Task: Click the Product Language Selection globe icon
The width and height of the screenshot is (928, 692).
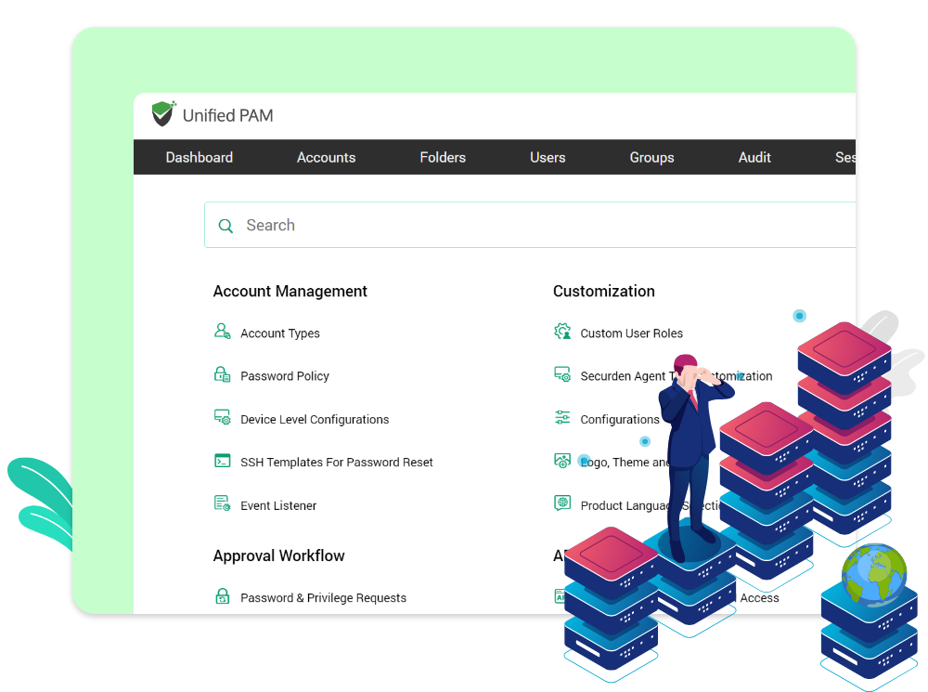Action: (562, 504)
